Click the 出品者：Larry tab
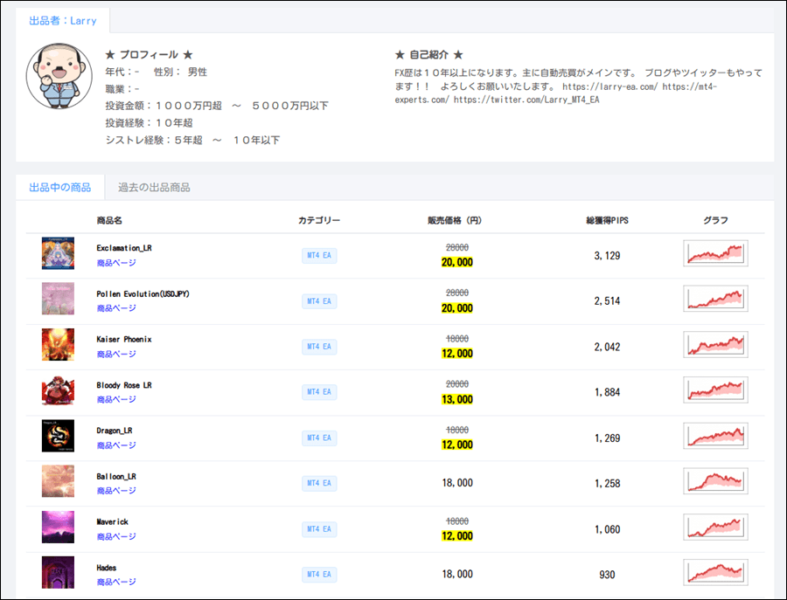This screenshot has height=600, width=787. tap(62, 21)
